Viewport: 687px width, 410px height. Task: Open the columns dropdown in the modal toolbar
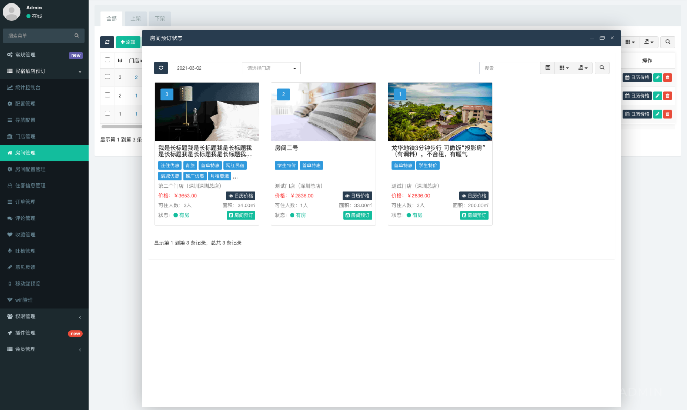pyautogui.click(x=564, y=68)
